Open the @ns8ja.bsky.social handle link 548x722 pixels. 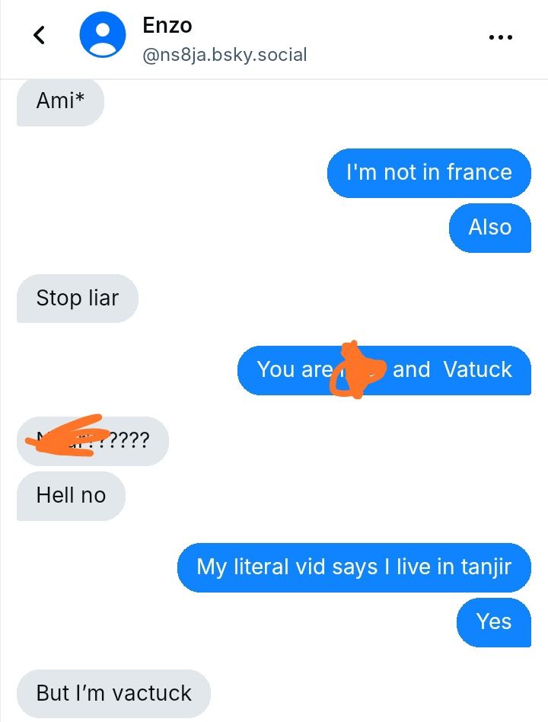click(225, 55)
